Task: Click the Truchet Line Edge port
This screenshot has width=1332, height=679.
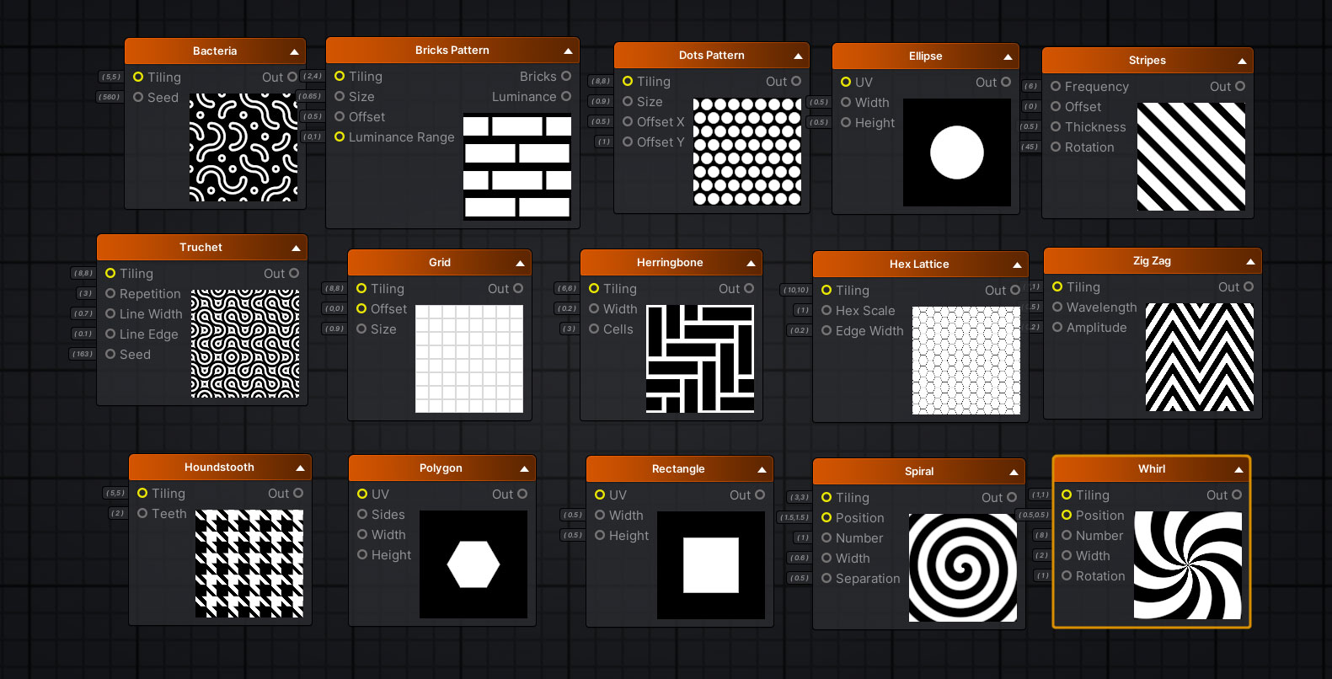Action: (x=110, y=334)
